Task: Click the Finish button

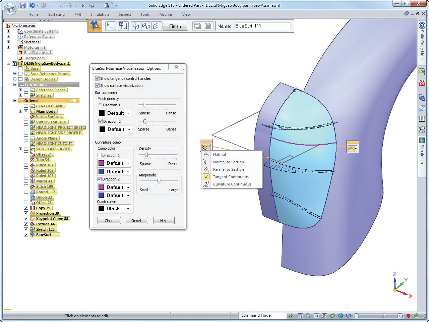Action: 175,26
